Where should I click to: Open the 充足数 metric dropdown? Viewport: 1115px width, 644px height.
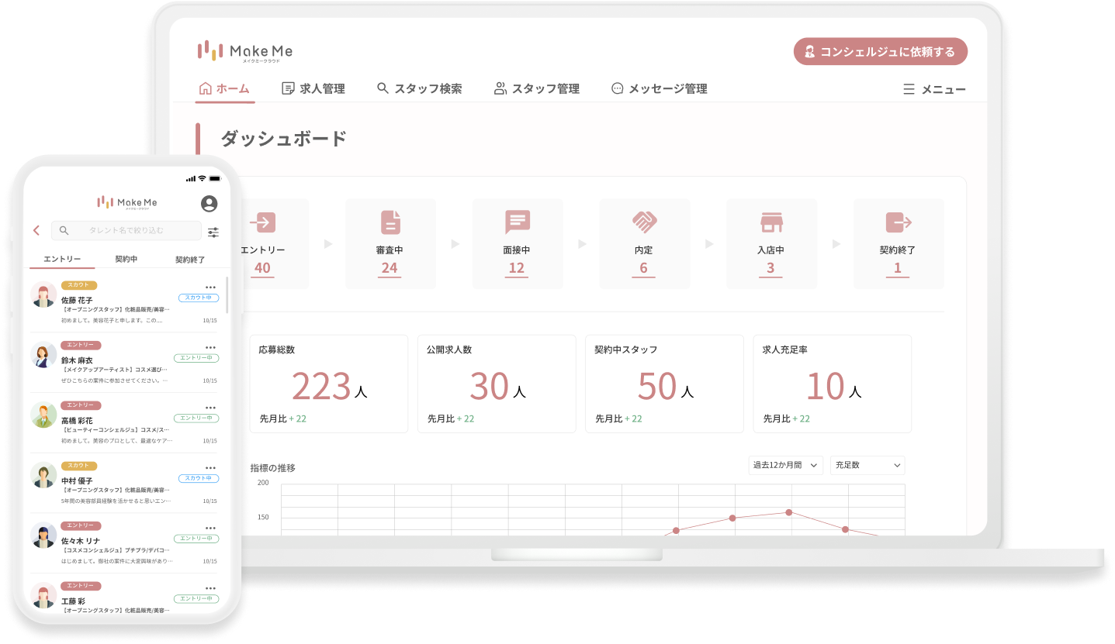pos(867,465)
